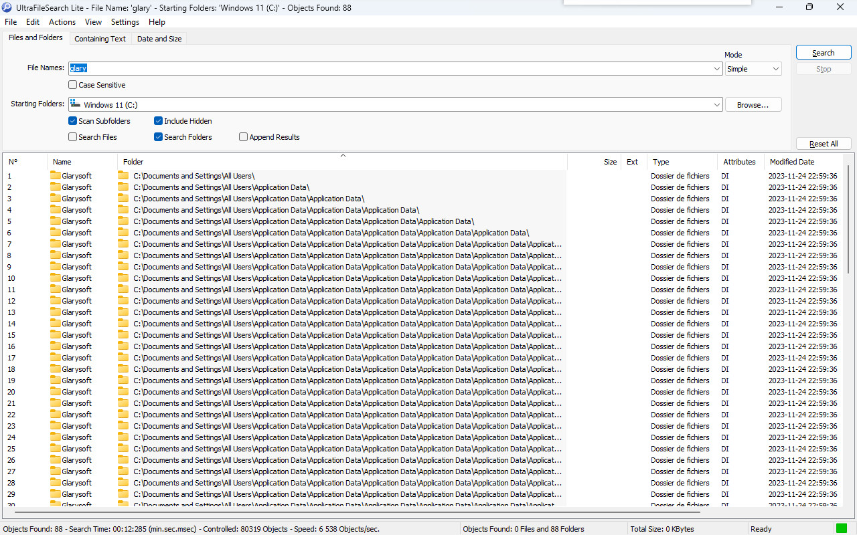Open the Edit menu
857x535 pixels.
(x=33, y=22)
